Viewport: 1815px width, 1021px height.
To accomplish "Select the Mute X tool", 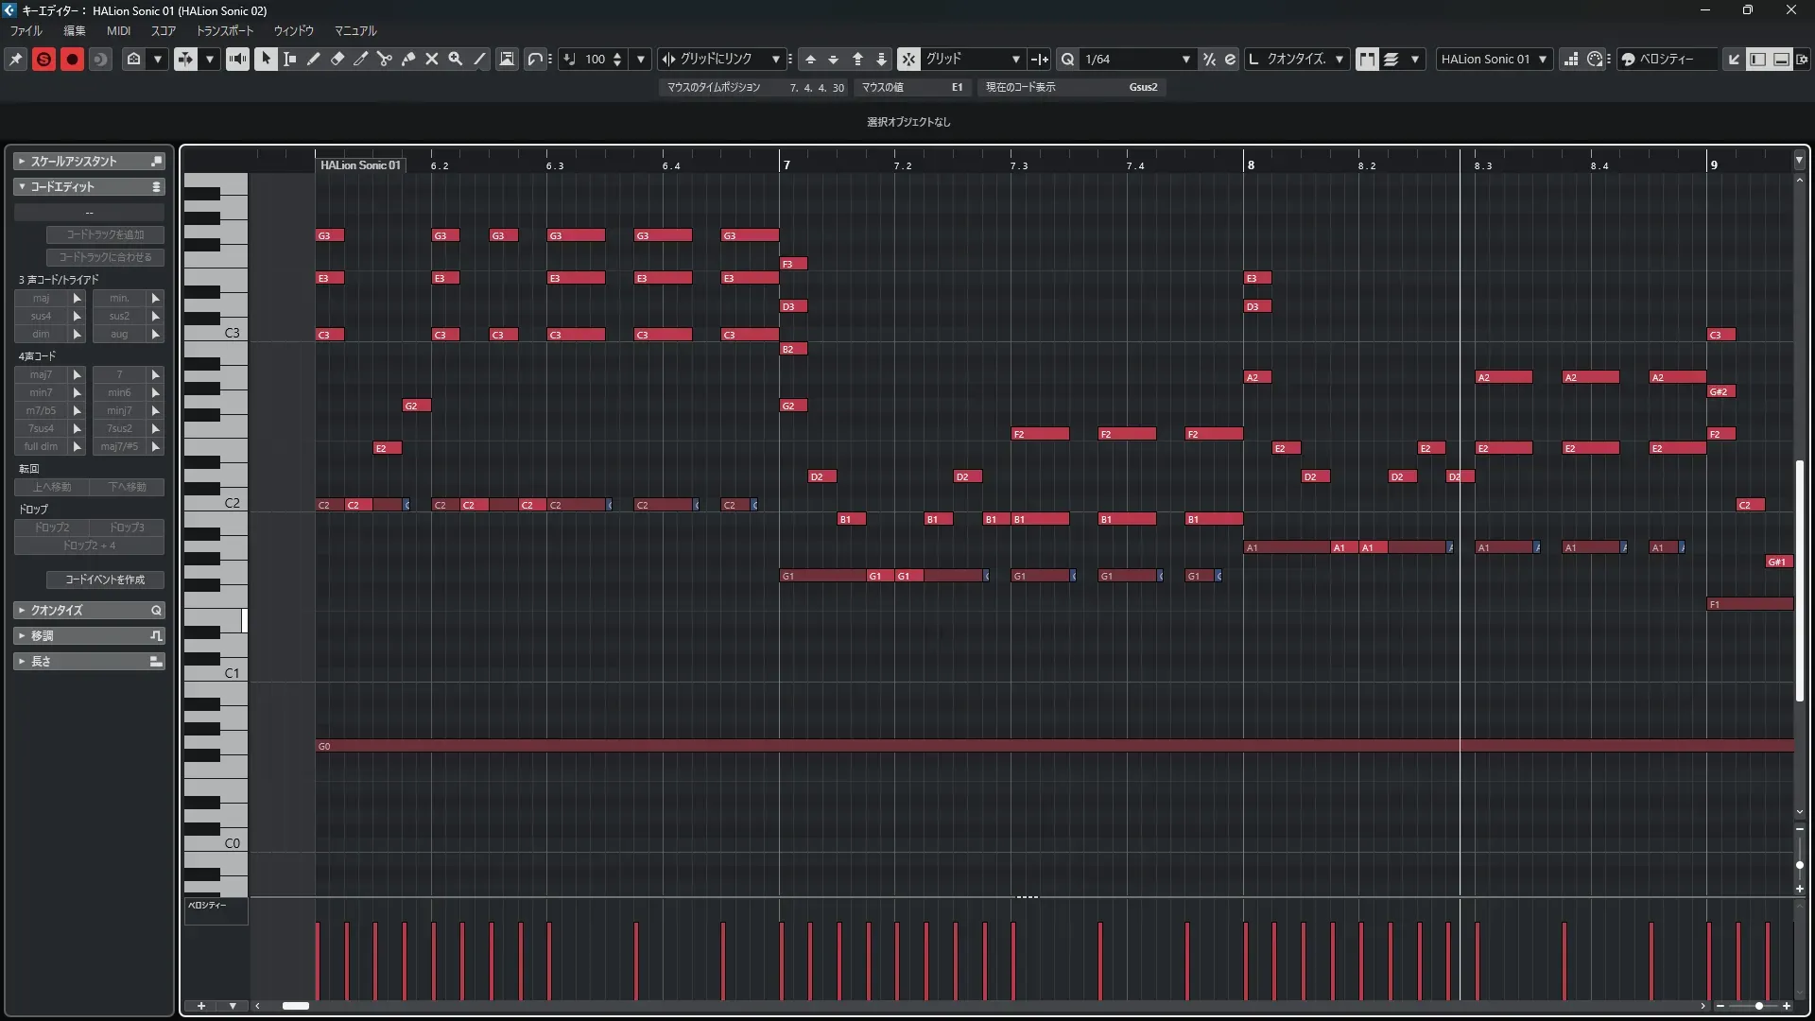I will (x=432, y=59).
